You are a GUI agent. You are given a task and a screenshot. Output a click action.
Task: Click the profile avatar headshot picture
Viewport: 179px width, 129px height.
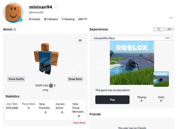13,13
